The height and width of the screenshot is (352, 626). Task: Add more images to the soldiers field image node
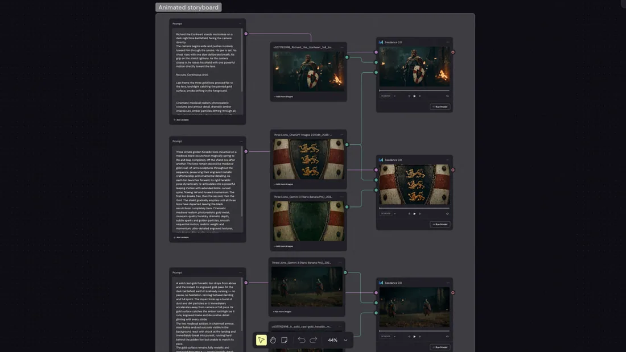282,312
